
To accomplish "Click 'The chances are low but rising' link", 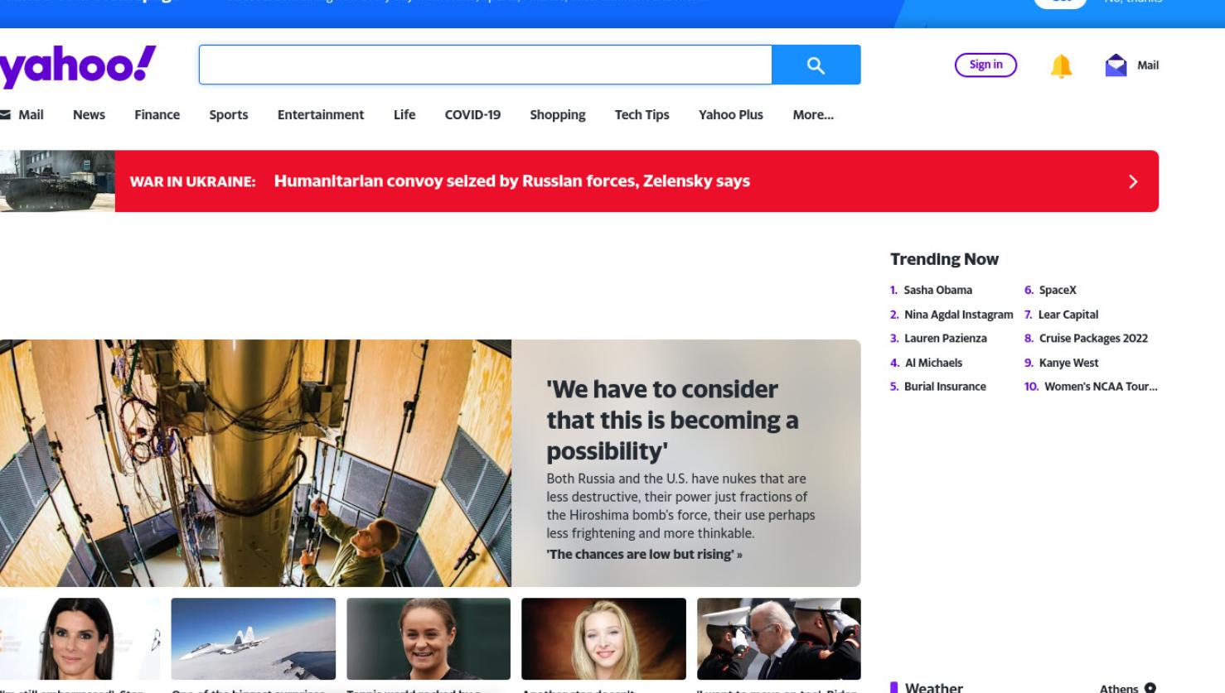I will coord(644,554).
